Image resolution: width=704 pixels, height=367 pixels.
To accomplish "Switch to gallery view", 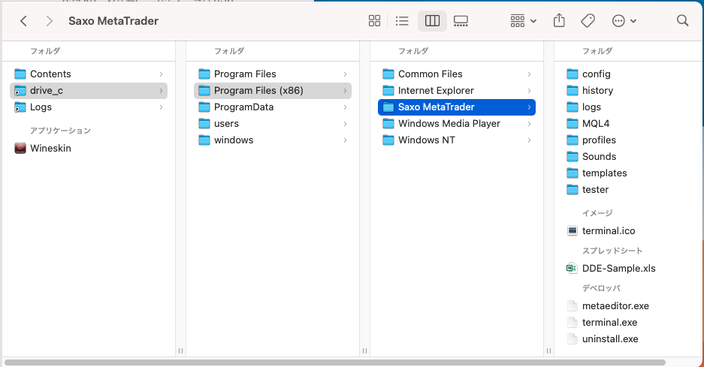I will pos(461,20).
